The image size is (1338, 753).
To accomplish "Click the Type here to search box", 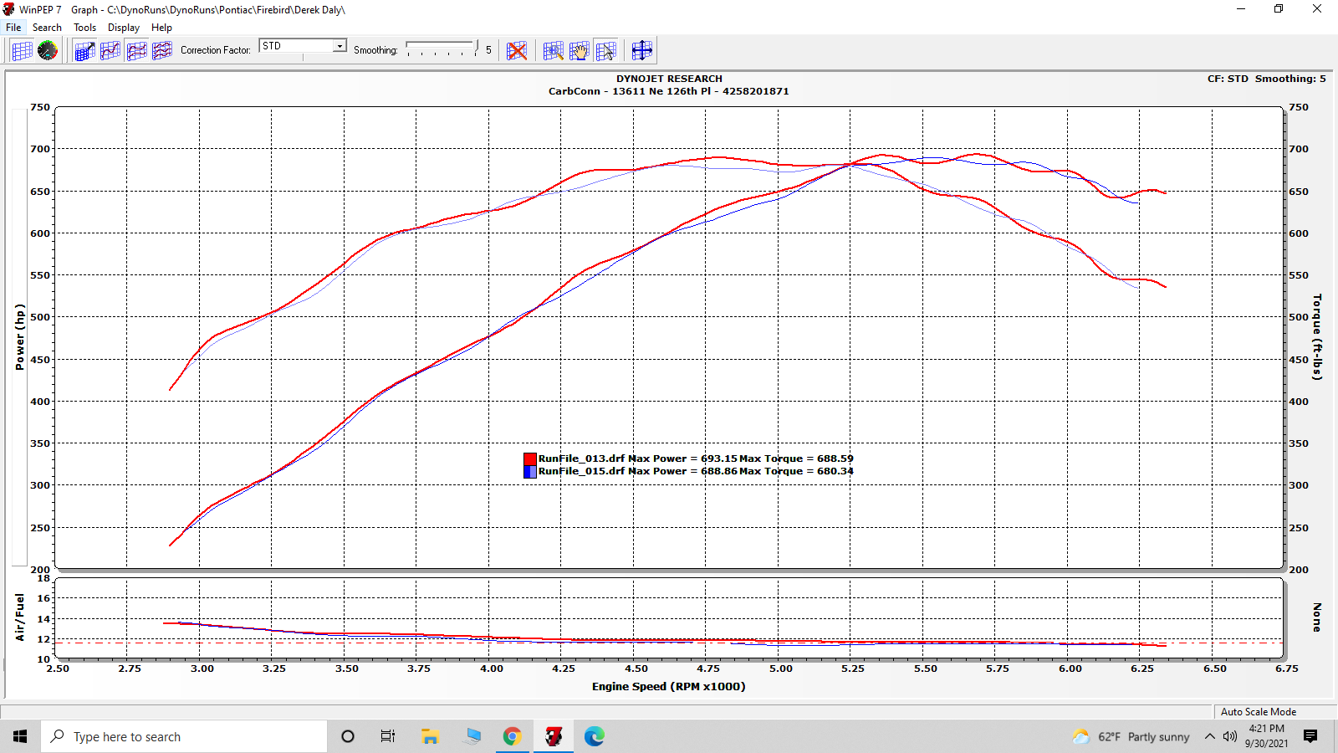I will (184, 736).
